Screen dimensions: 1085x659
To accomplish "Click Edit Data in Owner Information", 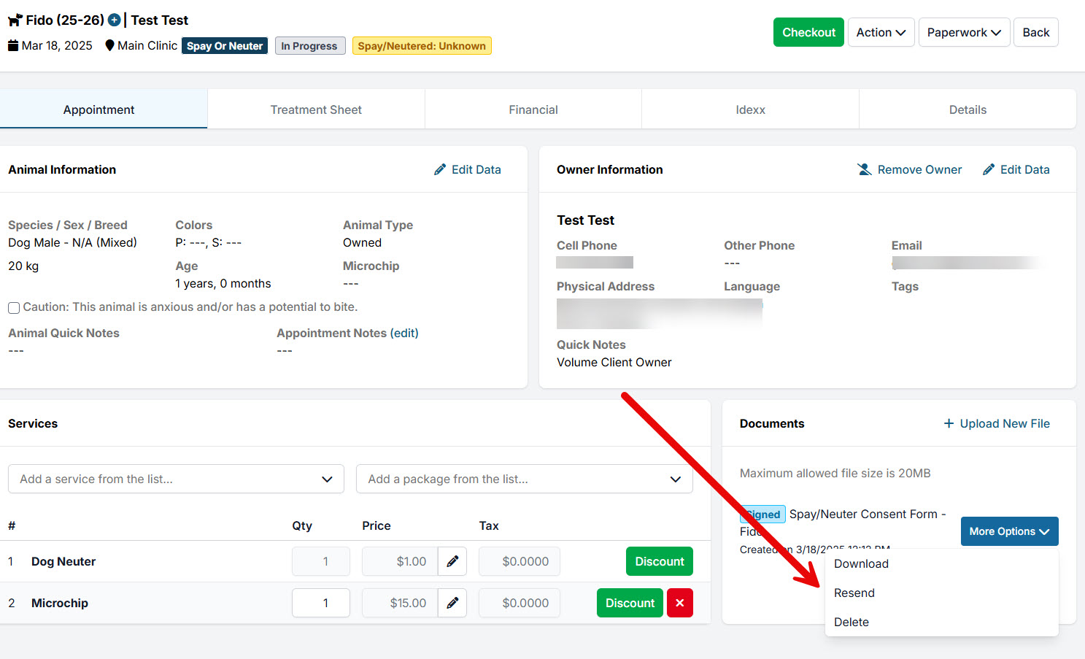I will [x=1016, y=169].
